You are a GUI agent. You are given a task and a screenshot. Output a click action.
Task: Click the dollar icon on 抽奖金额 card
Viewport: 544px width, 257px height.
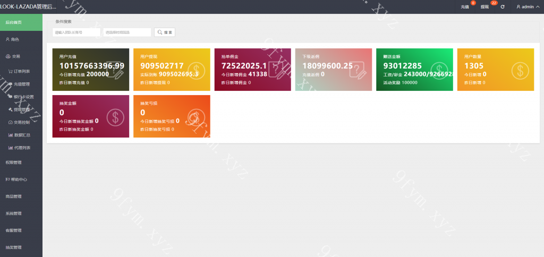click(x=115, y=117)
